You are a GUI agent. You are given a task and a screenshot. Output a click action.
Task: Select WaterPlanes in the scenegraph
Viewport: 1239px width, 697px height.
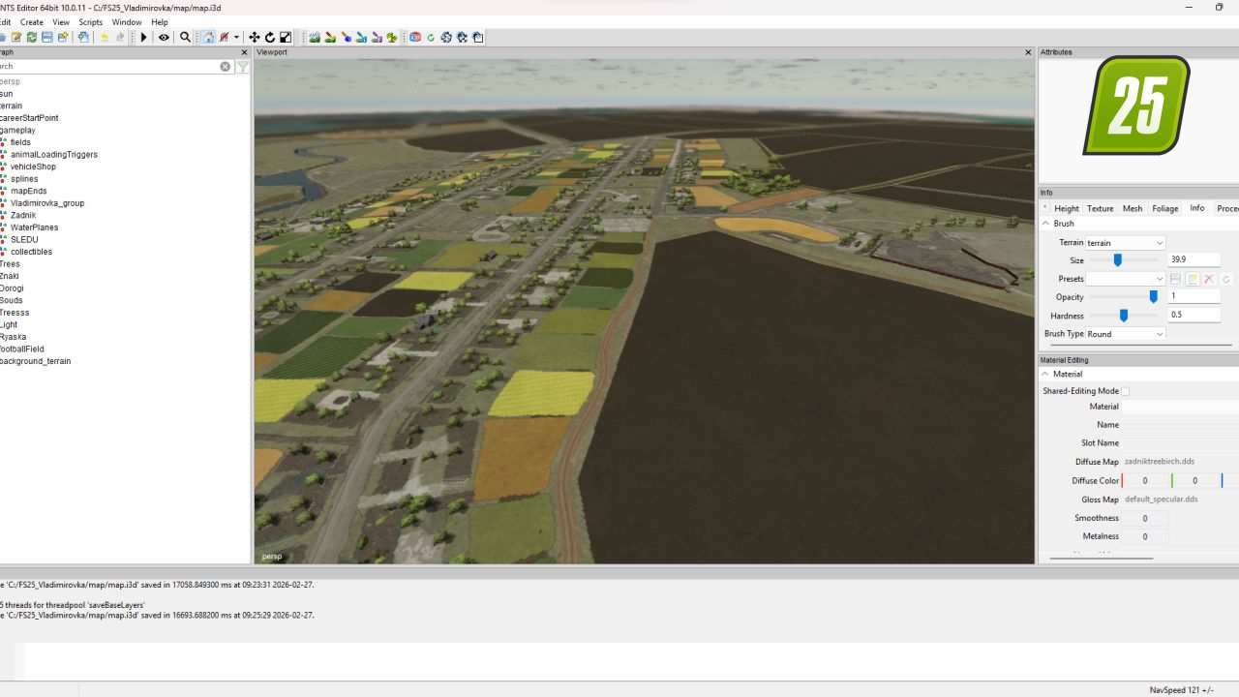pos(34,227)
